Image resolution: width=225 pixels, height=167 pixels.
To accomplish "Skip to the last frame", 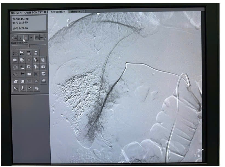I will coord(42,38).
